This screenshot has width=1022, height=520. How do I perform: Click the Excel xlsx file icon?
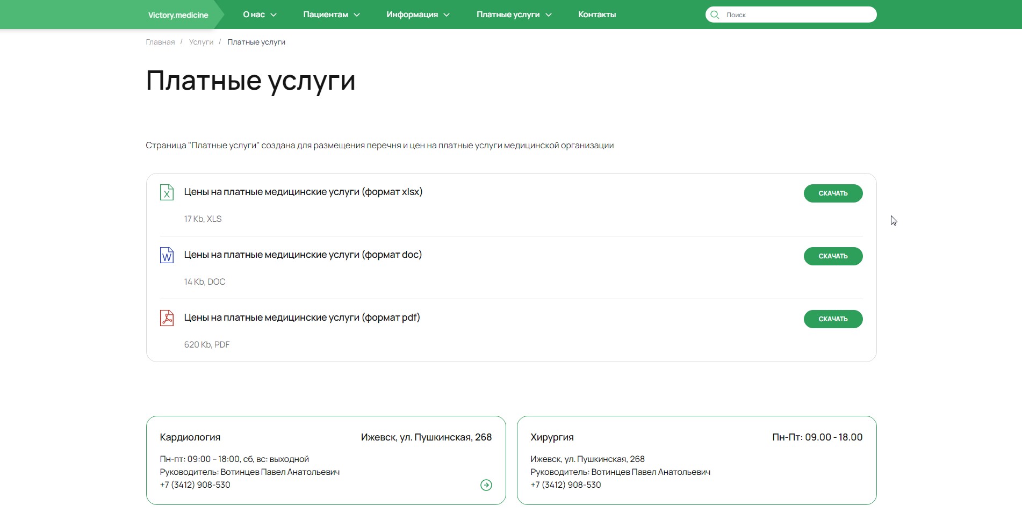[167, 192]
